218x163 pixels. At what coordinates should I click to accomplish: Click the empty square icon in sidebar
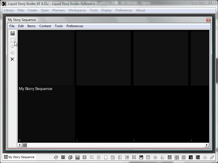click(13, 40)
